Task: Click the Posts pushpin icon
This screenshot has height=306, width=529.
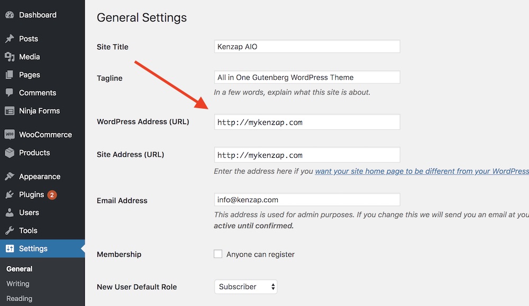Action: pos(10,39)
